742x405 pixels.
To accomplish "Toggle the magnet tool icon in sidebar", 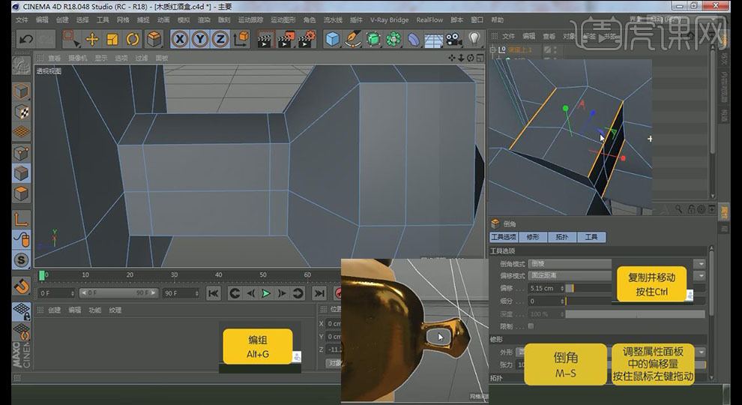I will click(x=21, y=286).
